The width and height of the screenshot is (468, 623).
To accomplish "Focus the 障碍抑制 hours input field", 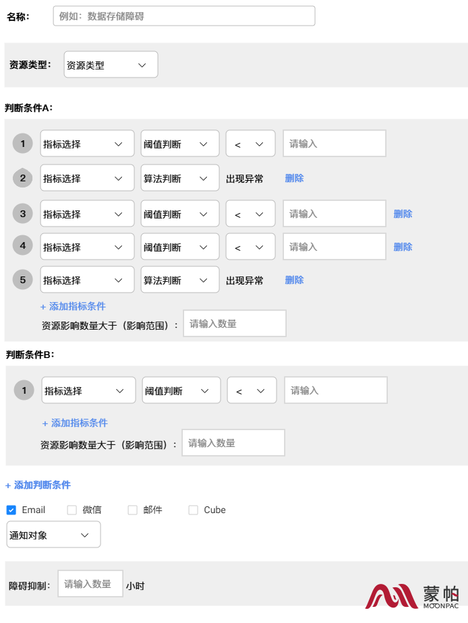I will click(x=90, y=584).
